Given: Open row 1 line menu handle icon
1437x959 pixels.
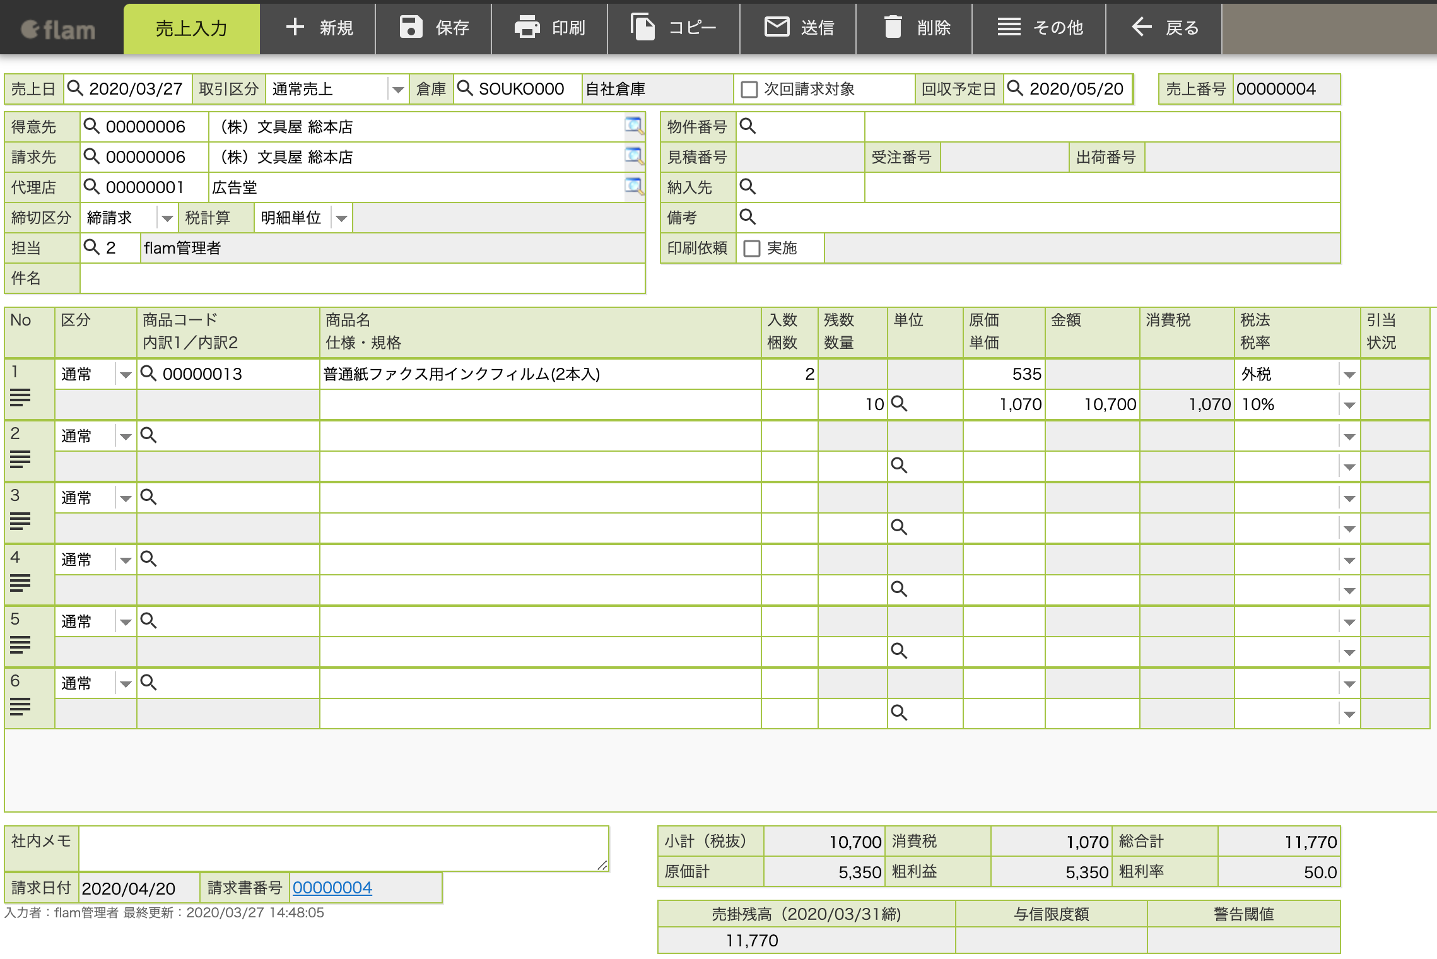Looking at the screenshot, I should pyautogui.click(x=20, y=397).
